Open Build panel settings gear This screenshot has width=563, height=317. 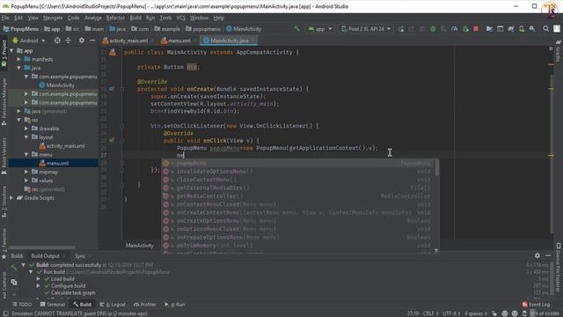coord(537,255)
